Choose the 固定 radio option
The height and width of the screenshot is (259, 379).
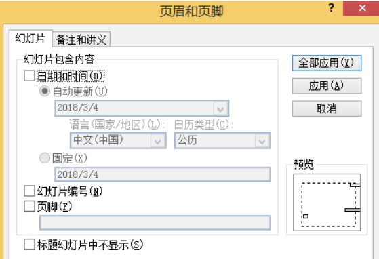coord(45,158)
